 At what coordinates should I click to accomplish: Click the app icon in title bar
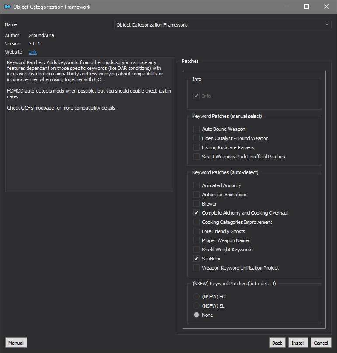[7, 7]
